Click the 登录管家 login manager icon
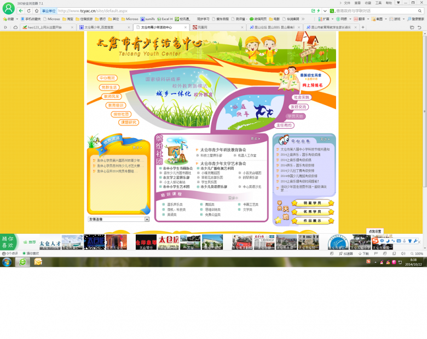 point(416,19)
